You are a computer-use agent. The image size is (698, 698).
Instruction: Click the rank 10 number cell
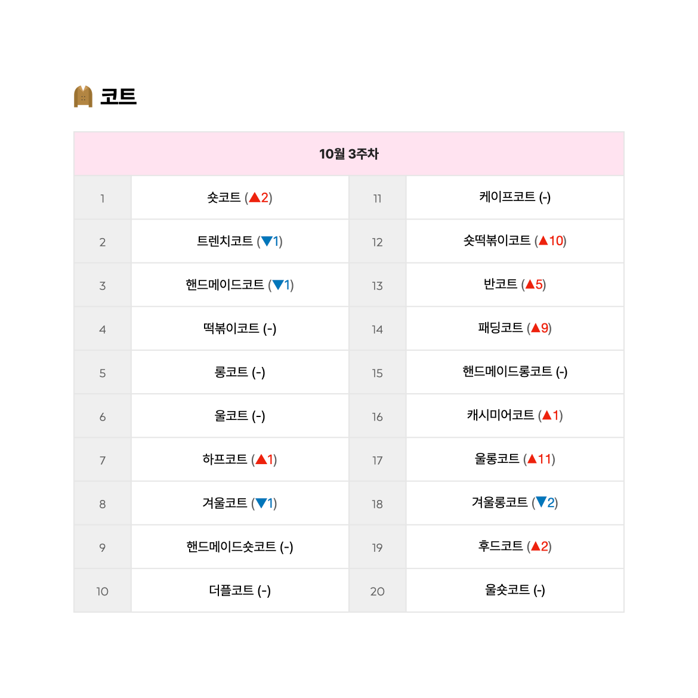[103, 591]
